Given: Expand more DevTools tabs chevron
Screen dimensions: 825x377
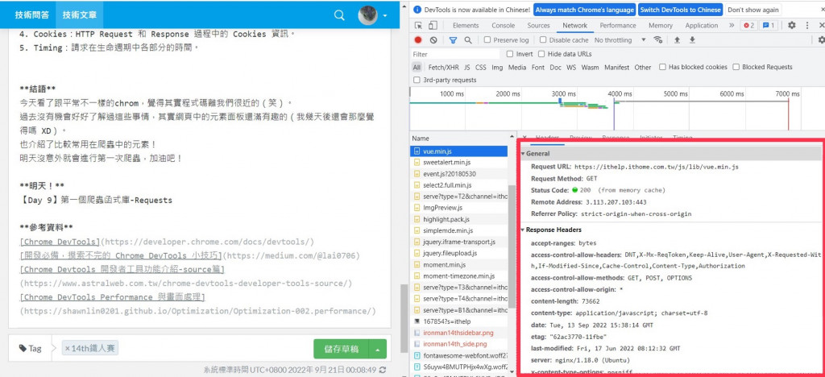Looking at the screenshot, I should click(732, 25).
